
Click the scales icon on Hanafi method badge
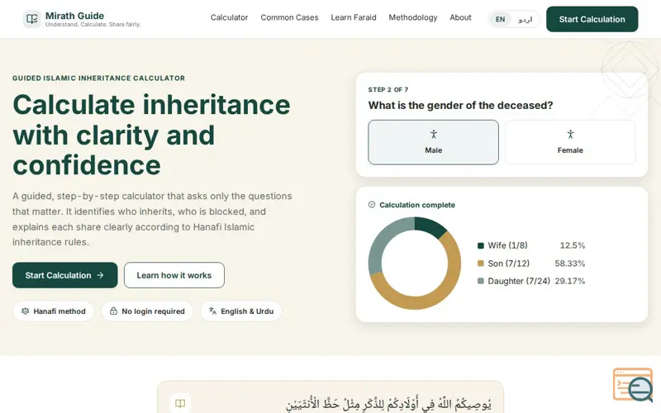[x=26, y=311]
